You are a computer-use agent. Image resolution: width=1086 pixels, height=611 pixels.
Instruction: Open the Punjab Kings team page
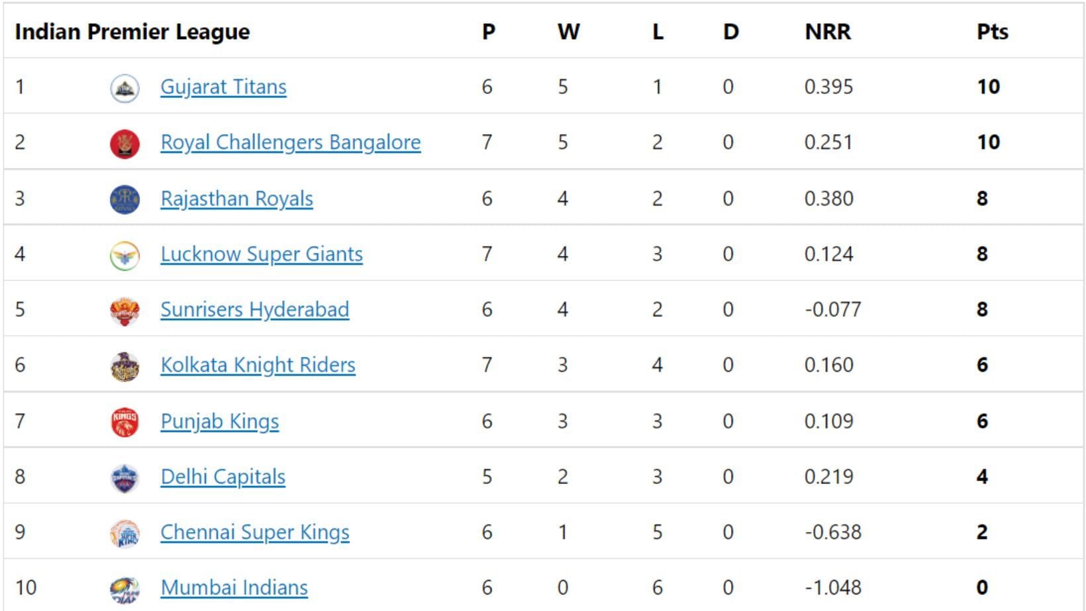click(219, 421)
